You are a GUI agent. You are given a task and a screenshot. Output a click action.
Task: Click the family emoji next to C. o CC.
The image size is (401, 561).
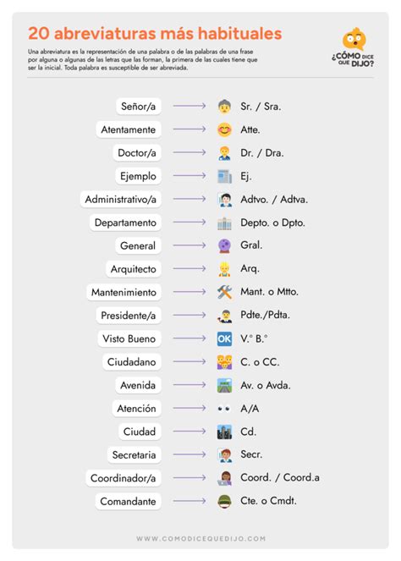tap(224, 362)
